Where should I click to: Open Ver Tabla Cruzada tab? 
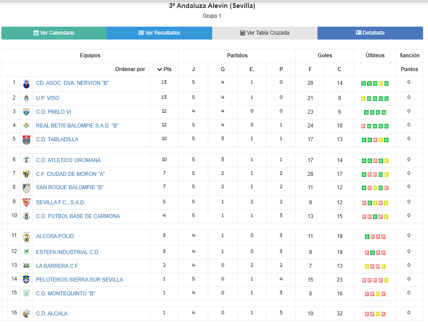[265, 33]
